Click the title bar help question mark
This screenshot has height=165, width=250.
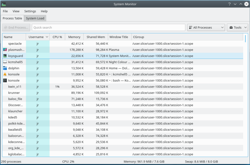coord(229,4)
